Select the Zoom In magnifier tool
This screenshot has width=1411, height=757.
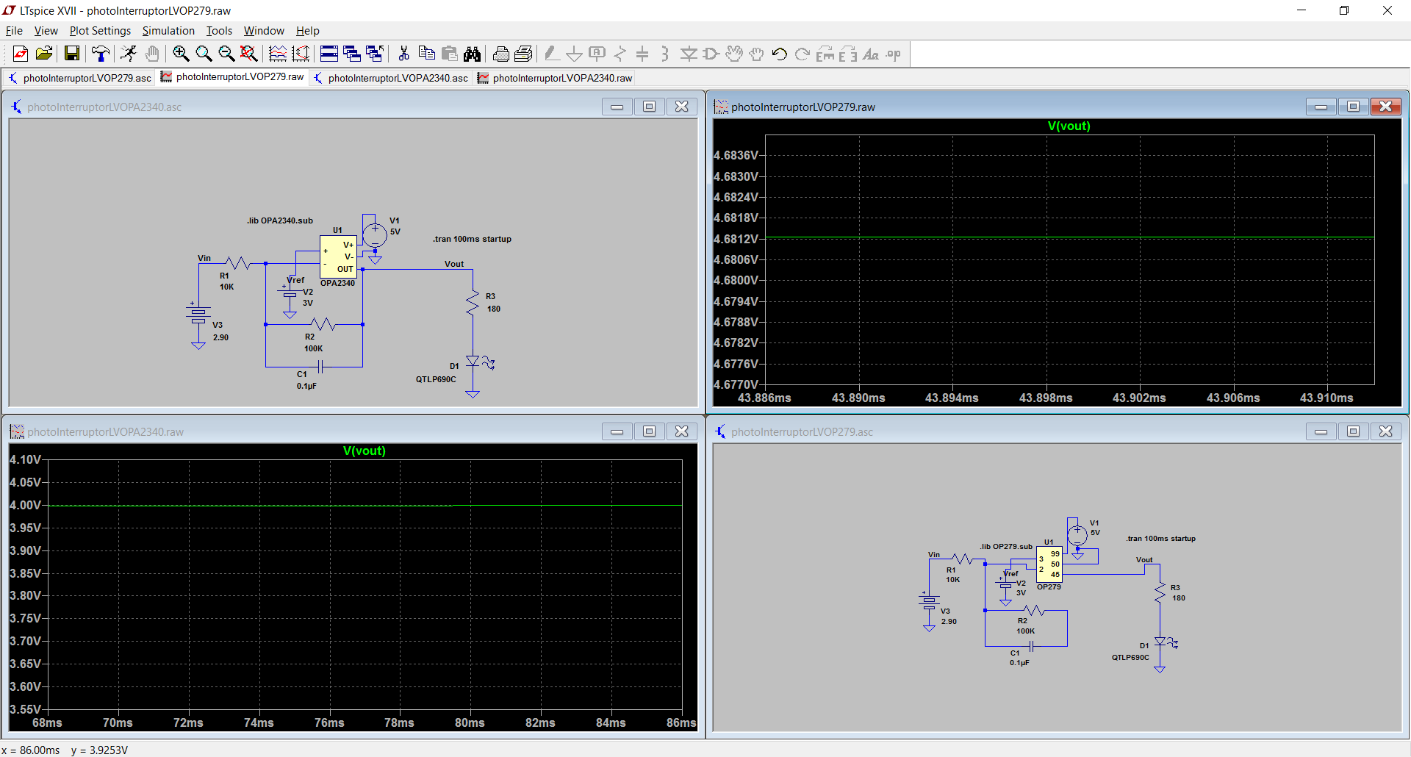[180, 54]
